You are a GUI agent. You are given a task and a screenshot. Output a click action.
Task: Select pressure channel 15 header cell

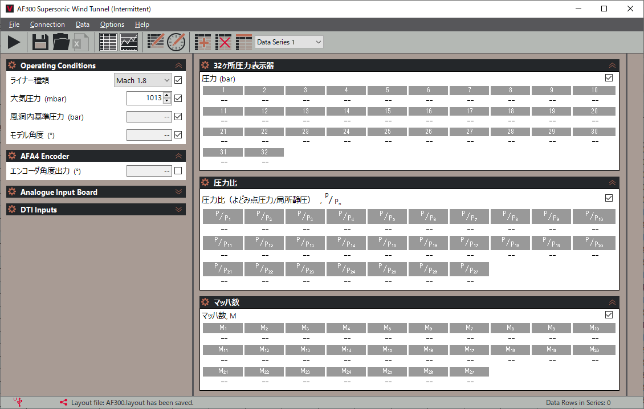[x=388, y=111]
